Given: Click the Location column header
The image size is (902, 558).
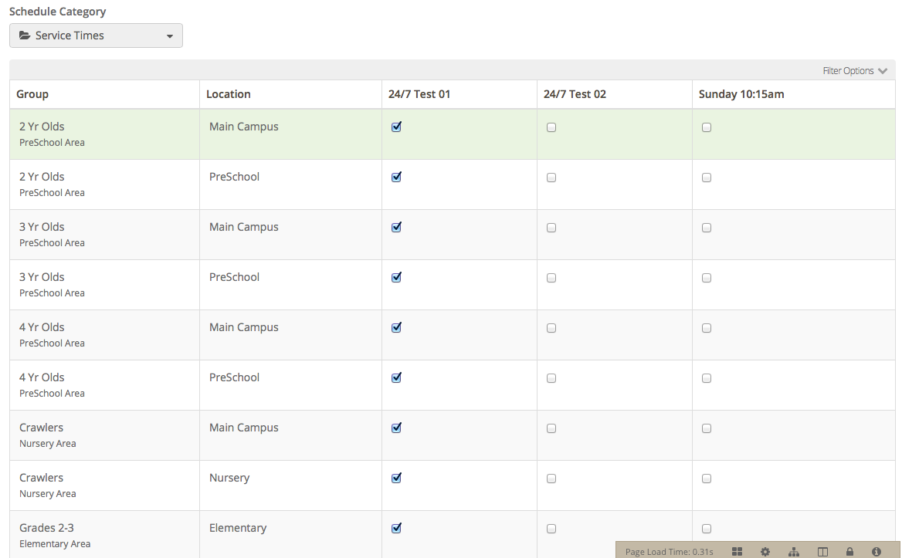Looking at the screenshot, I should 229,94.
